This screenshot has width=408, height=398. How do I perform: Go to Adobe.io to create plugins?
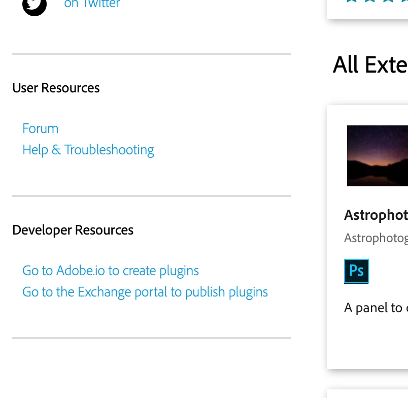(x=111, y=271)
